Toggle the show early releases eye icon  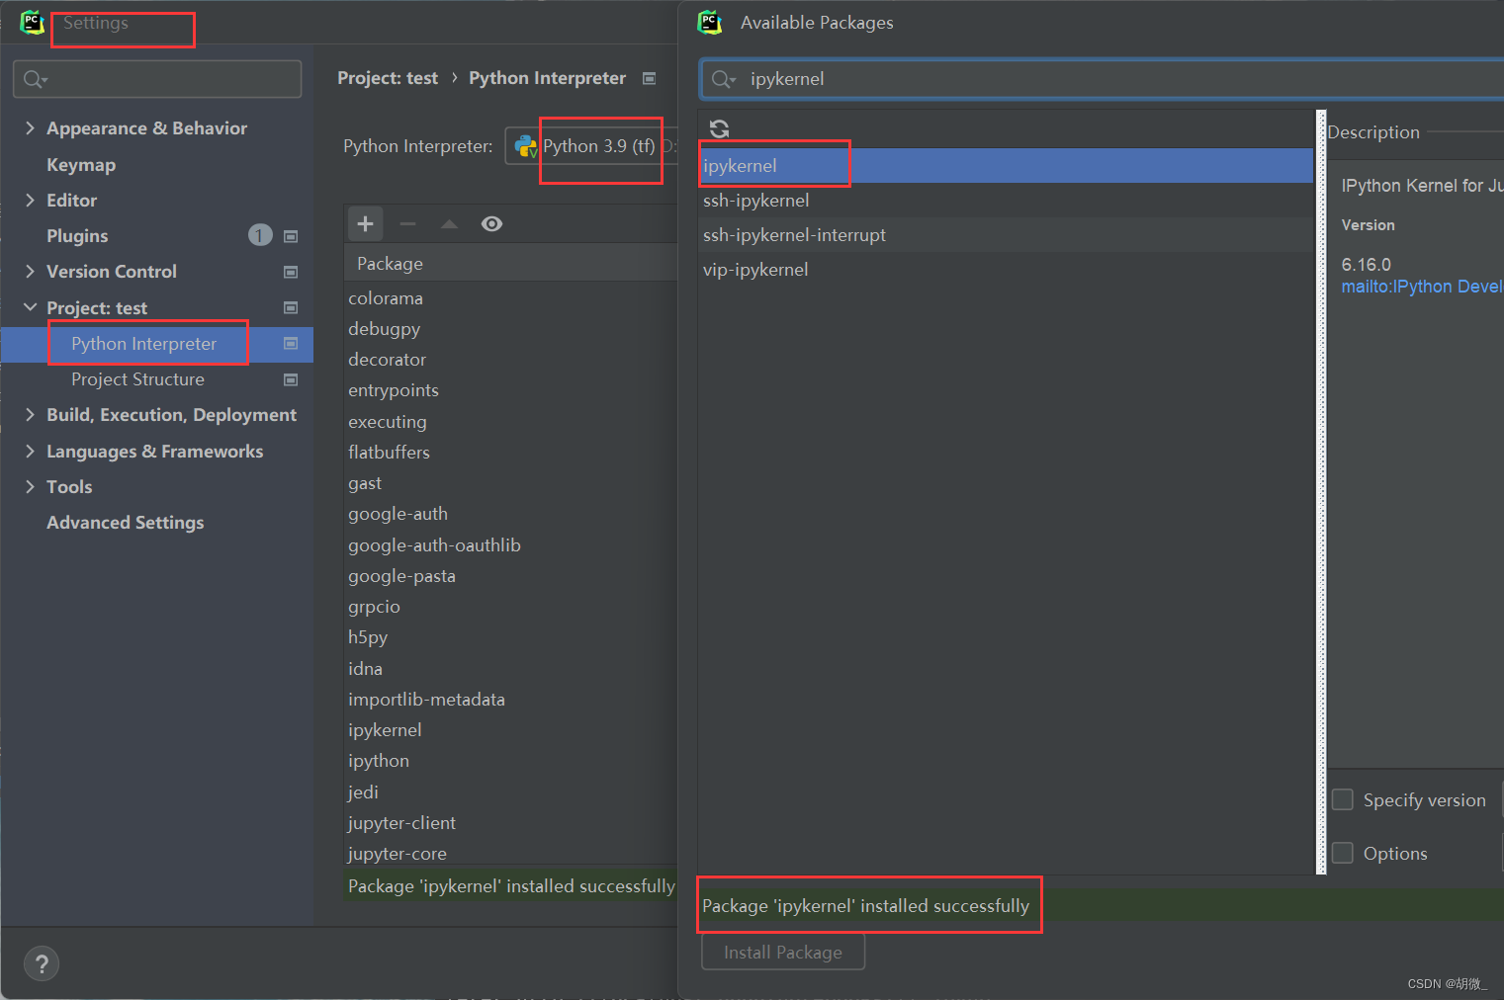(x=491, y=224)
